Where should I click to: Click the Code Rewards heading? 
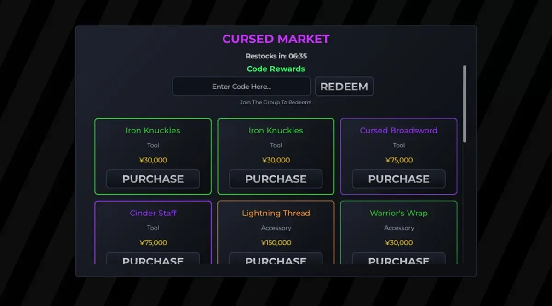pos(276,69)
